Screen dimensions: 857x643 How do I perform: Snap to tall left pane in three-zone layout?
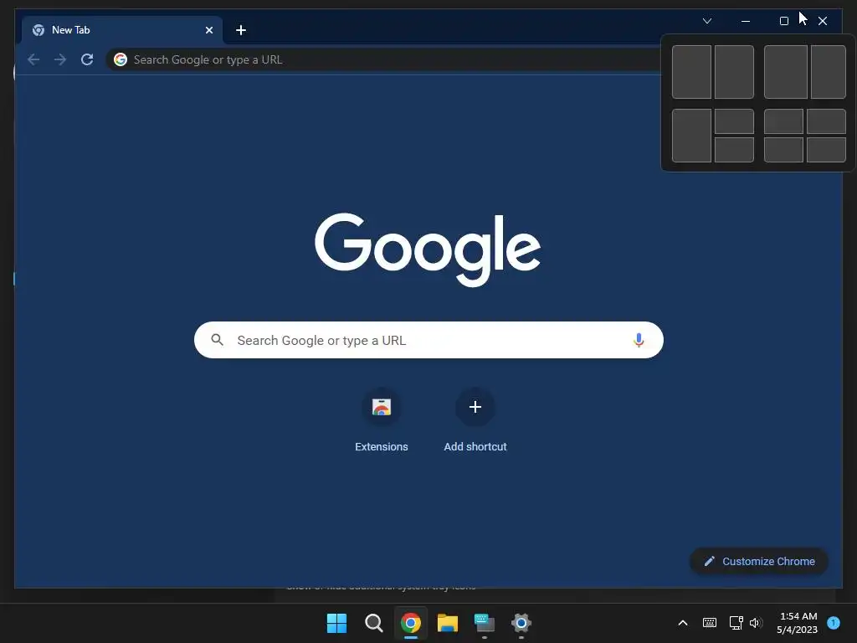point(691,136)
